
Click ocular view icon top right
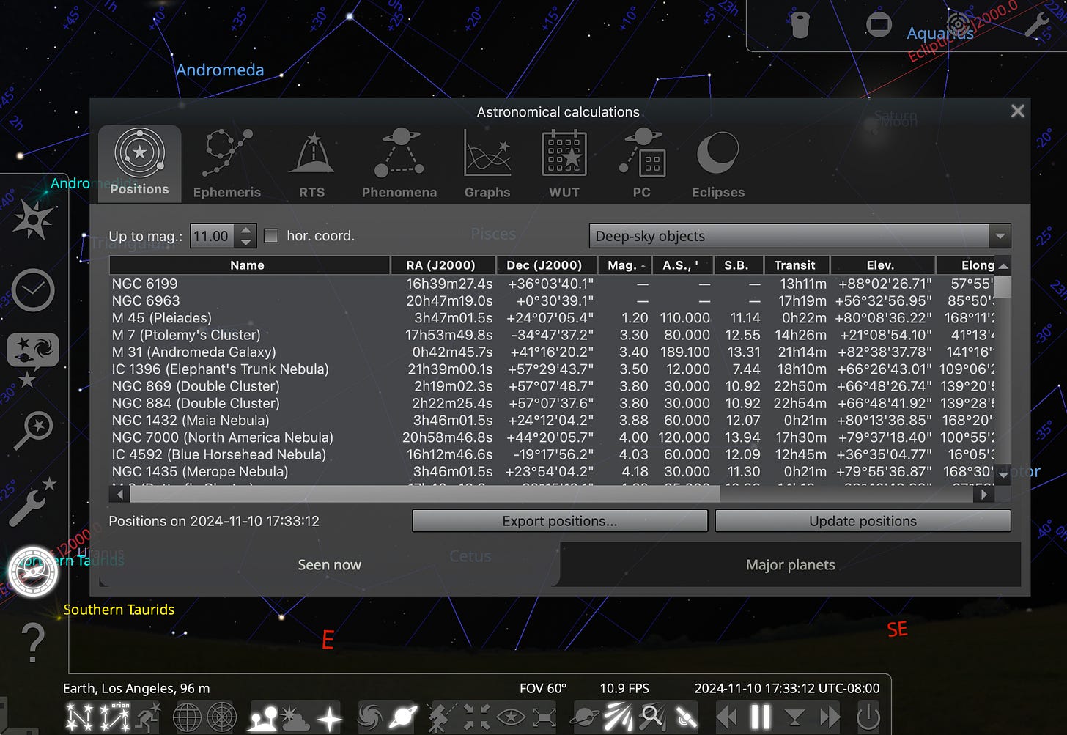pos(800,25)
